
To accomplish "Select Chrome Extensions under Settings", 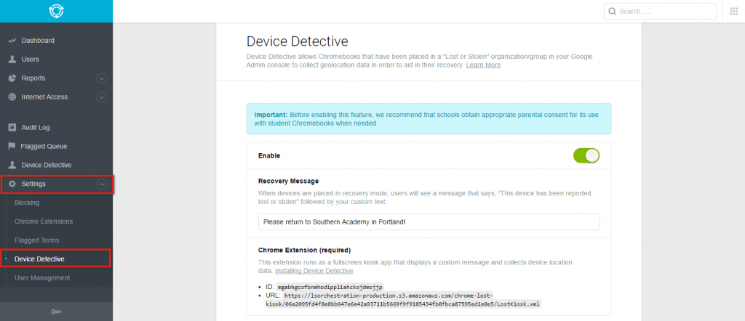I will (x=44, y=222).
